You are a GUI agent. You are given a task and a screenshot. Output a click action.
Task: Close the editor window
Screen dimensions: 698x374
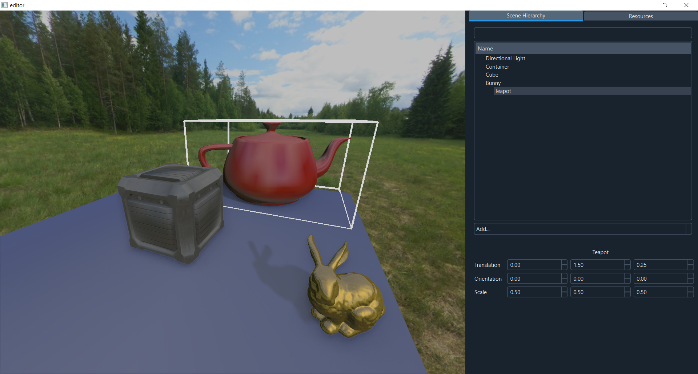pos(686,5)
